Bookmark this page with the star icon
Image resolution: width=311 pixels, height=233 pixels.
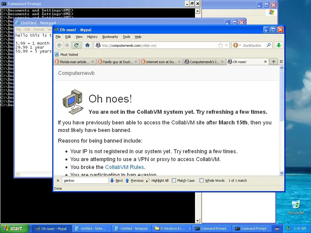[220, 46]
